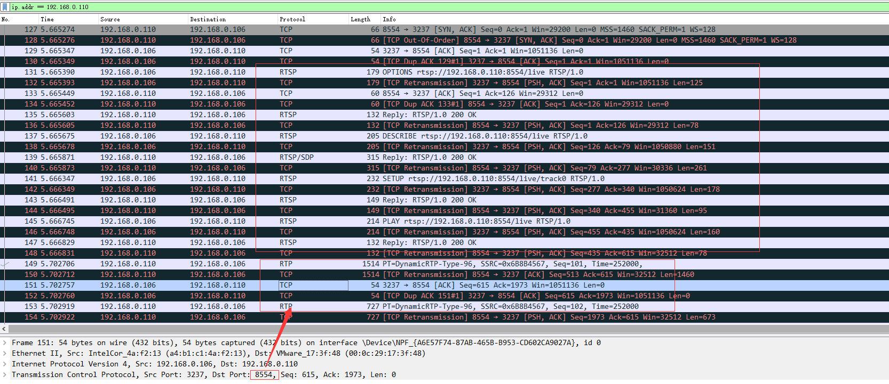Select packet 127 SYN, ACK row
Screen dimensions: 889x384
(444, 29)
